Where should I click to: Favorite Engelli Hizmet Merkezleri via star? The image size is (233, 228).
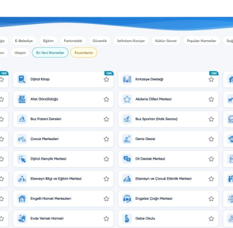(106, 198)
